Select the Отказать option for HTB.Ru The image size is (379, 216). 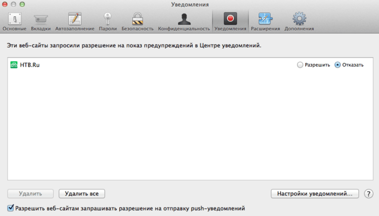338,65
